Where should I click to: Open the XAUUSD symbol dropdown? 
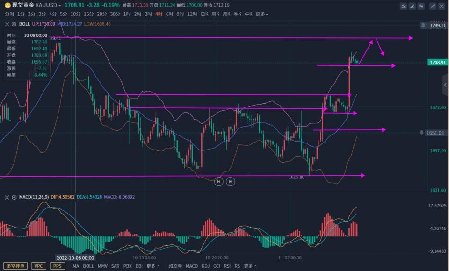click(60, 5)
